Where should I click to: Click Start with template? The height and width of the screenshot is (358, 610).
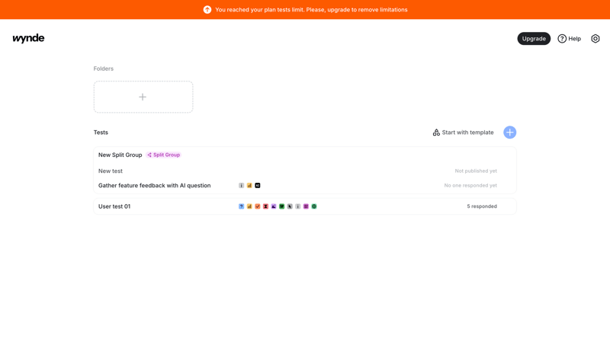[463, 133]
